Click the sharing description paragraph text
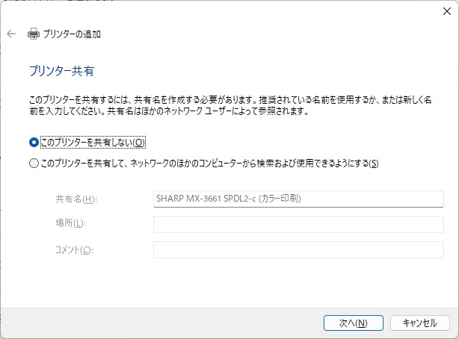Image resolution: width=459 pixels, height=339 pixels. (224, 103)
